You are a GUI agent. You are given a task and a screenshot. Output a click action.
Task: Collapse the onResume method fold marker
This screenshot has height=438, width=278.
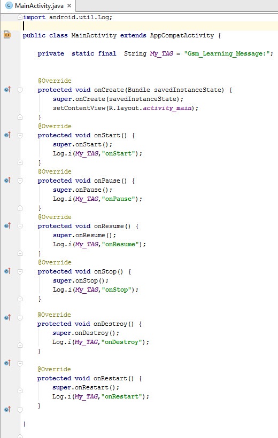[20, 226]
